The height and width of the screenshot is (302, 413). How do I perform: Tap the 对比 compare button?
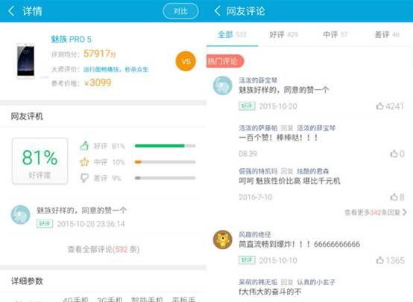(180, 11)
